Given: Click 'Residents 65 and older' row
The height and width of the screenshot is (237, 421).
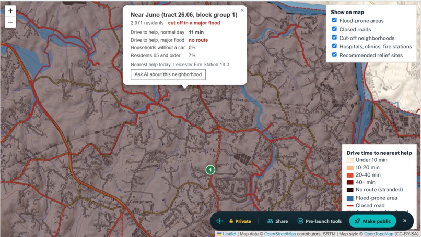Looking at the screenshot, I should pyautogui.click(x=163, y=55).
